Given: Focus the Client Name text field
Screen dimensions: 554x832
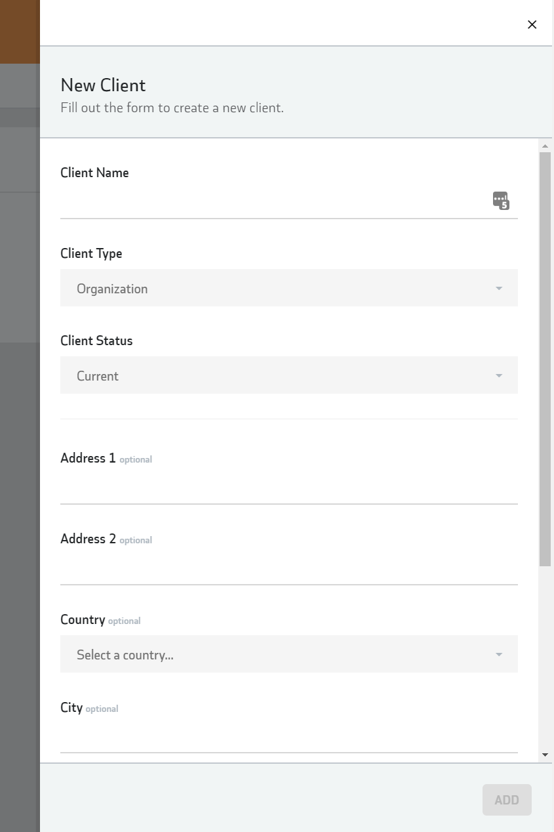Looking at the screenshot, I should coord(275,202).
